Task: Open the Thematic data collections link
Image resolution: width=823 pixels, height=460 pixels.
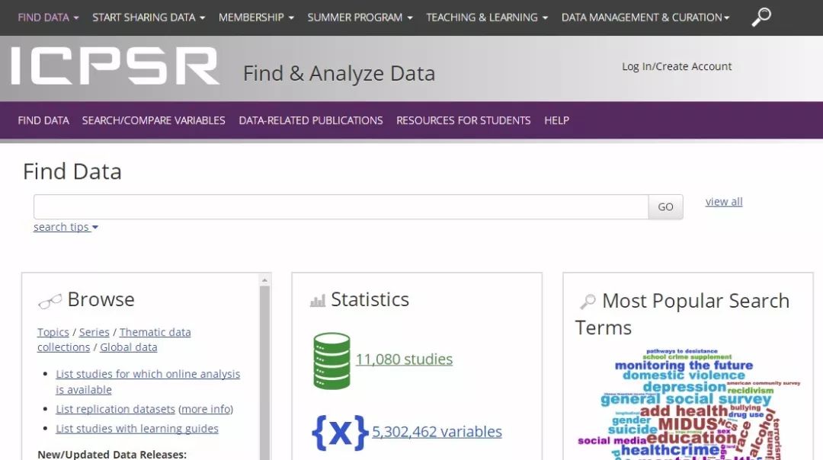Action: (114, 340)
